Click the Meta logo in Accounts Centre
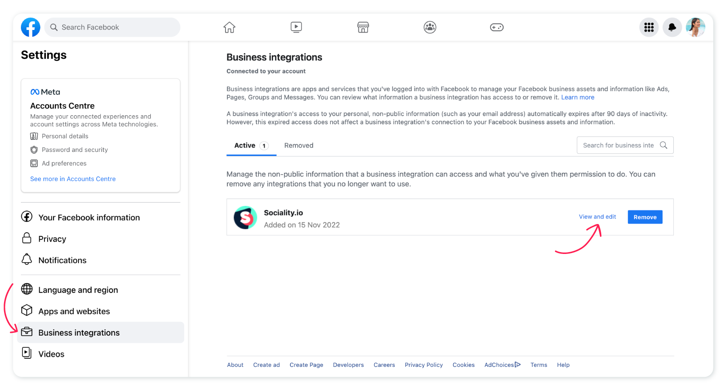726x390 pixels. (x=45, y=92)
